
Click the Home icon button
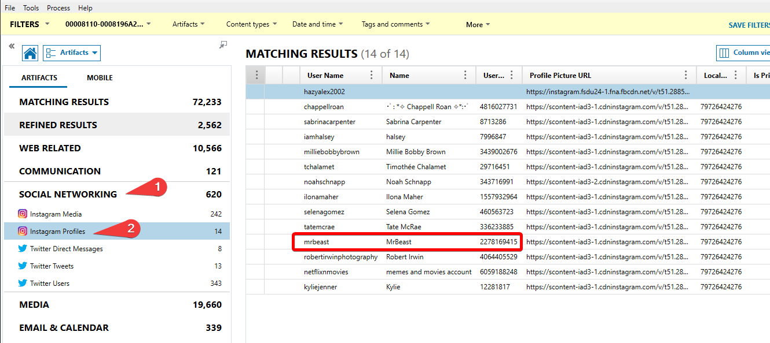coord(30,53)
